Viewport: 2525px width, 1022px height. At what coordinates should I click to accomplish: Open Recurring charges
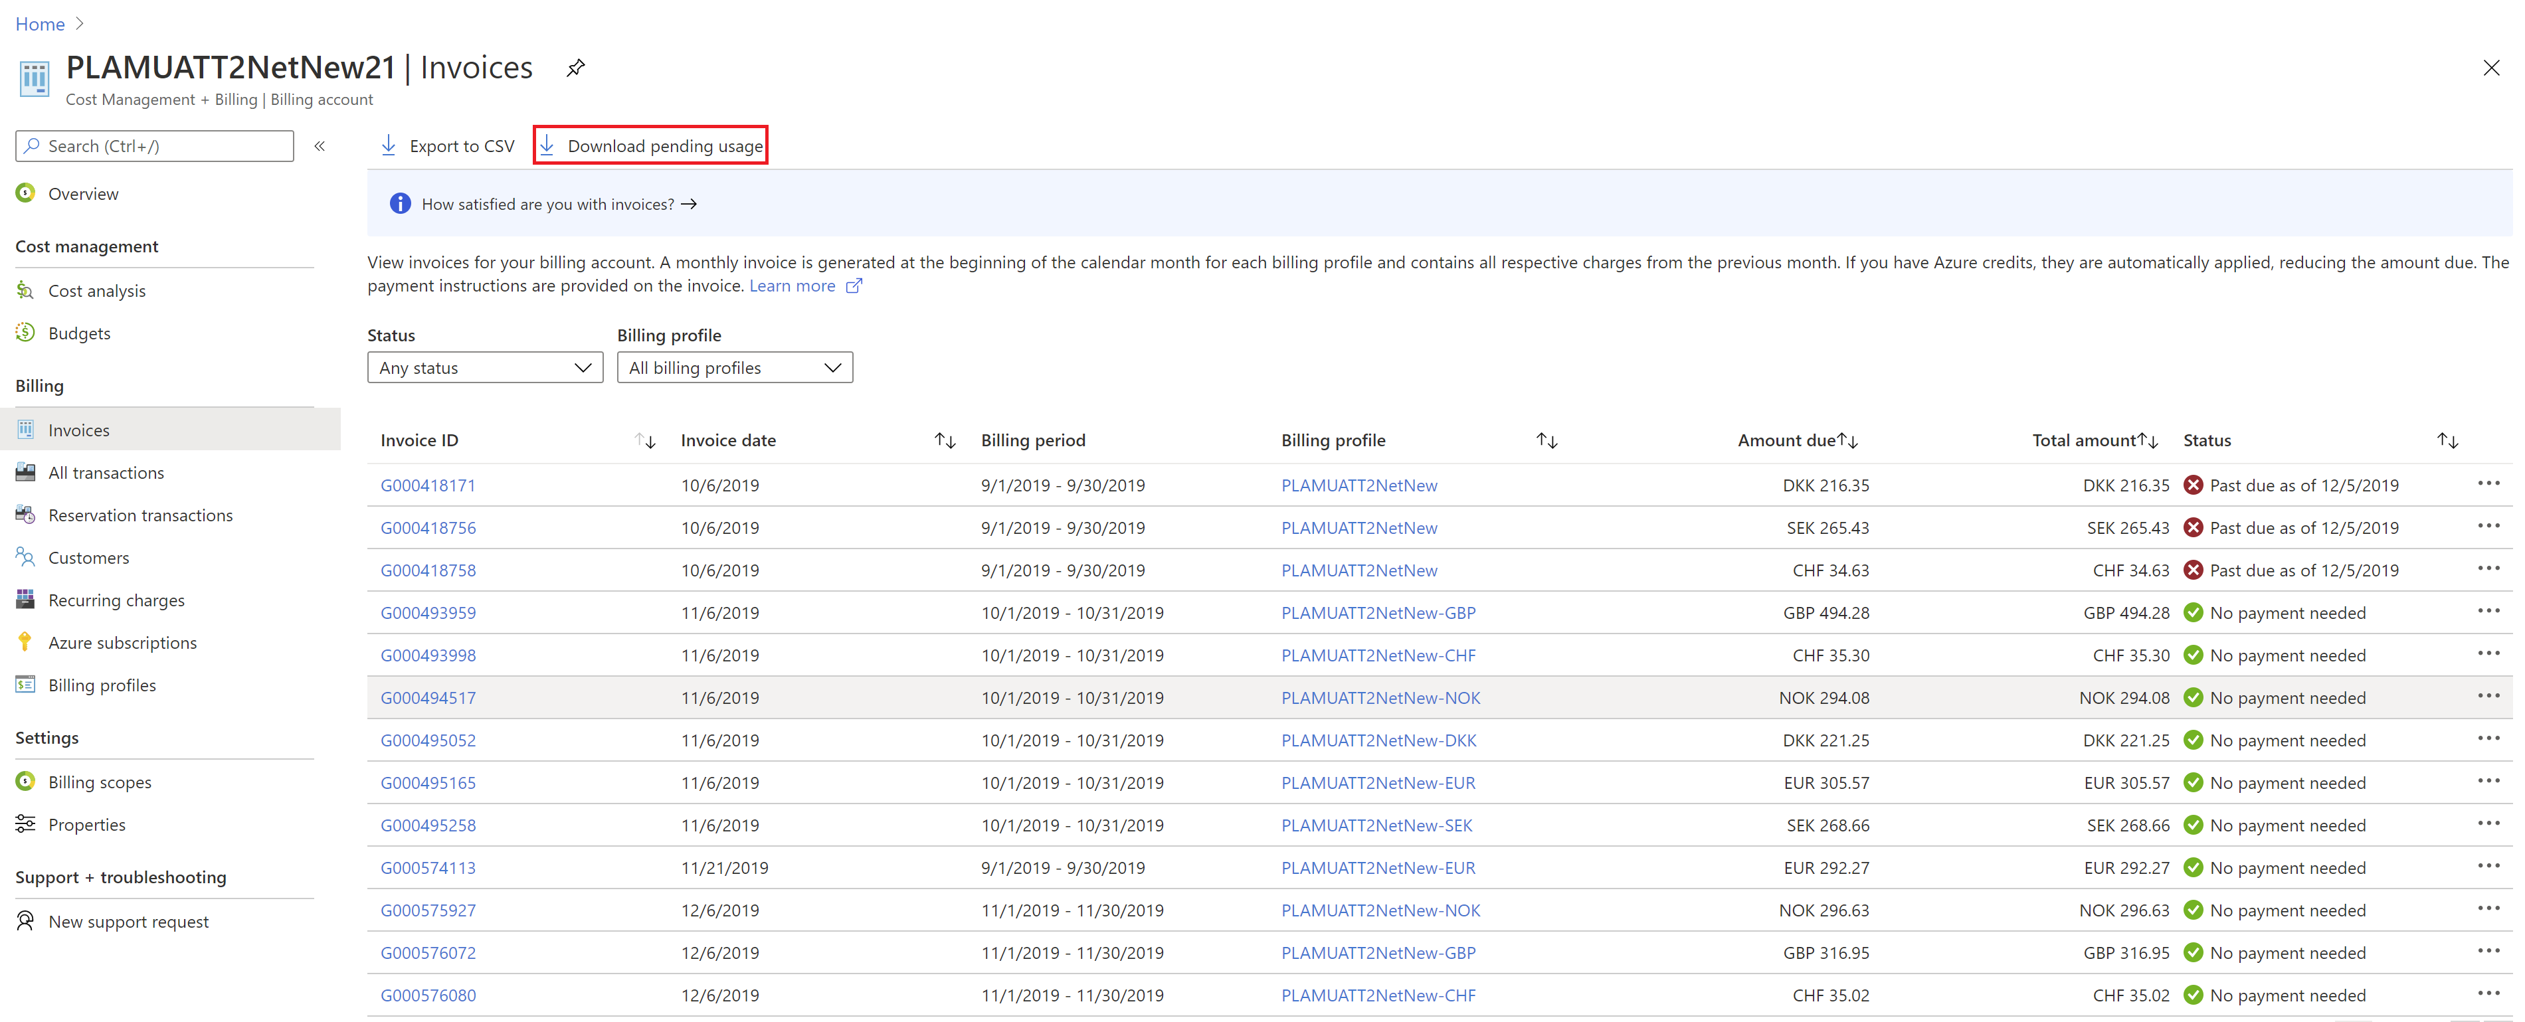[116, 601]
